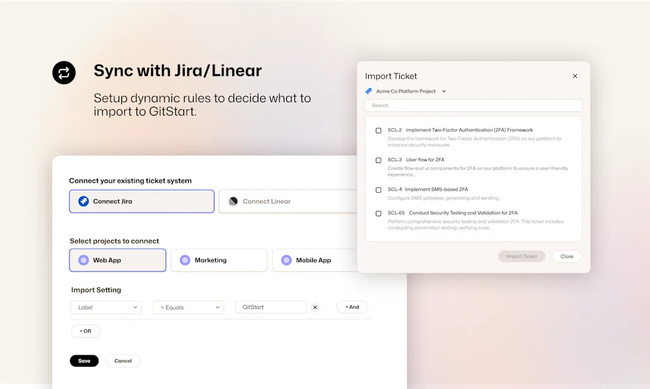Remove the GitStart filter value with the X icon
Image resolution: width=650 pixels, height=389 pixels.
315,307
